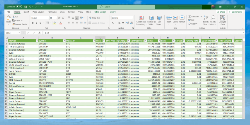Switch to the Formulas ribbon tab
Image resolution: width=250 pixels, height=125 pixels.
tap(52, 12)
